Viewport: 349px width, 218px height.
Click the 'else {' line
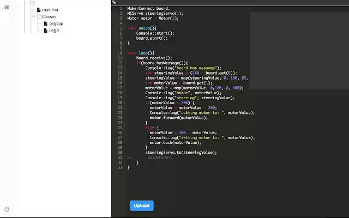click(x=152, y=128)
